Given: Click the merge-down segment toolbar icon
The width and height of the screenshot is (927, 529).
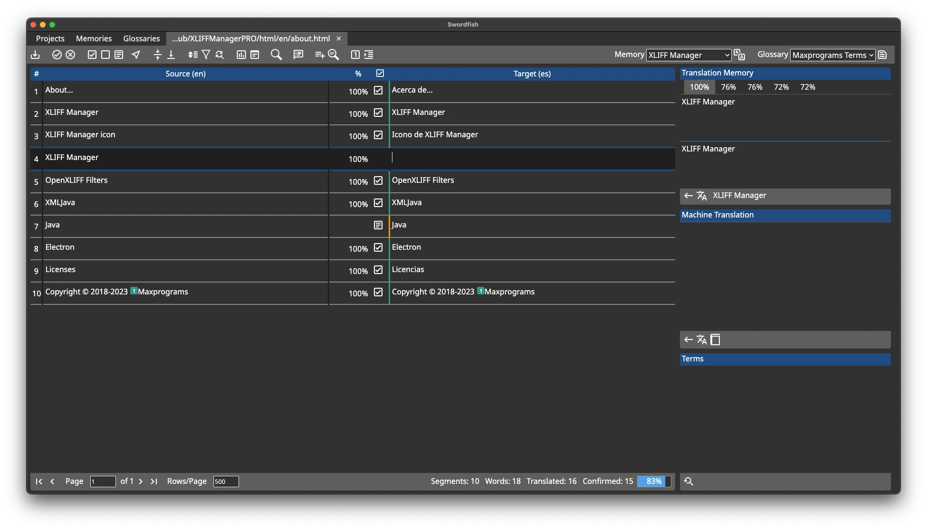Looking at the screenshot, I should [x=171, y=55].
